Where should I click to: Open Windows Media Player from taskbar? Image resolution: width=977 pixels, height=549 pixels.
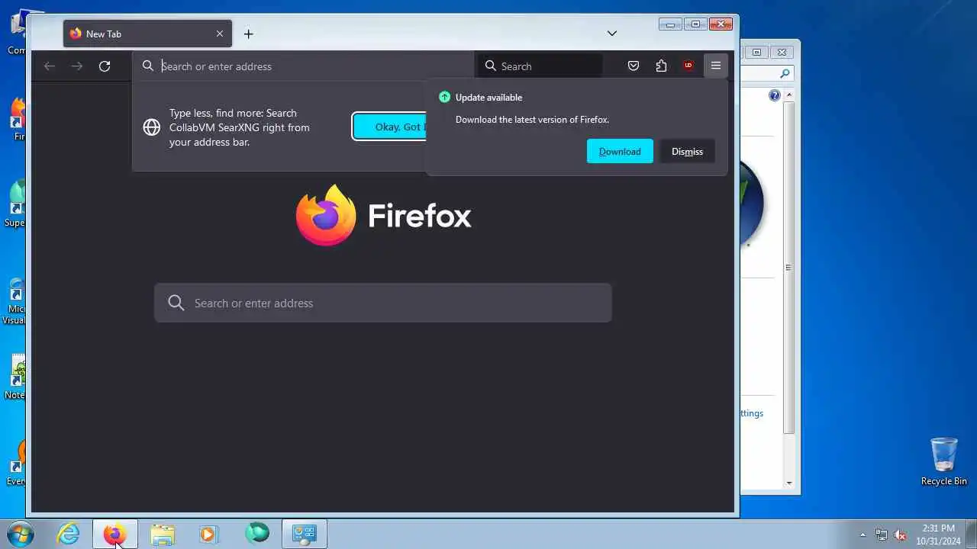[x=209, y=534]
